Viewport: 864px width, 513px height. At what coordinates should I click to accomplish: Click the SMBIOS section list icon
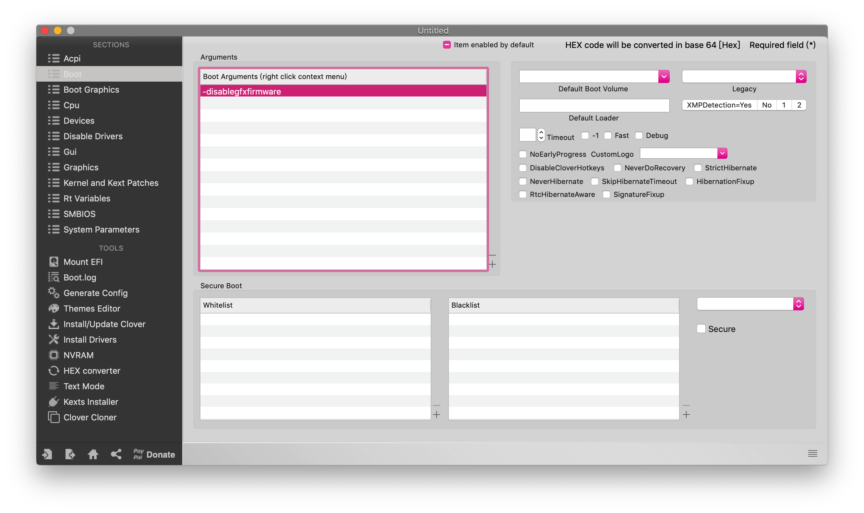click(x=54, y=214)
